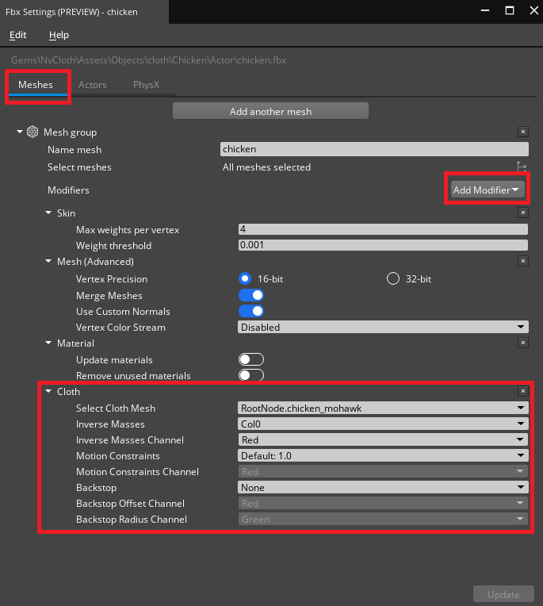Switch to the PhysX tab
This screenshot has height=606, width=543.
coord(146,85)
